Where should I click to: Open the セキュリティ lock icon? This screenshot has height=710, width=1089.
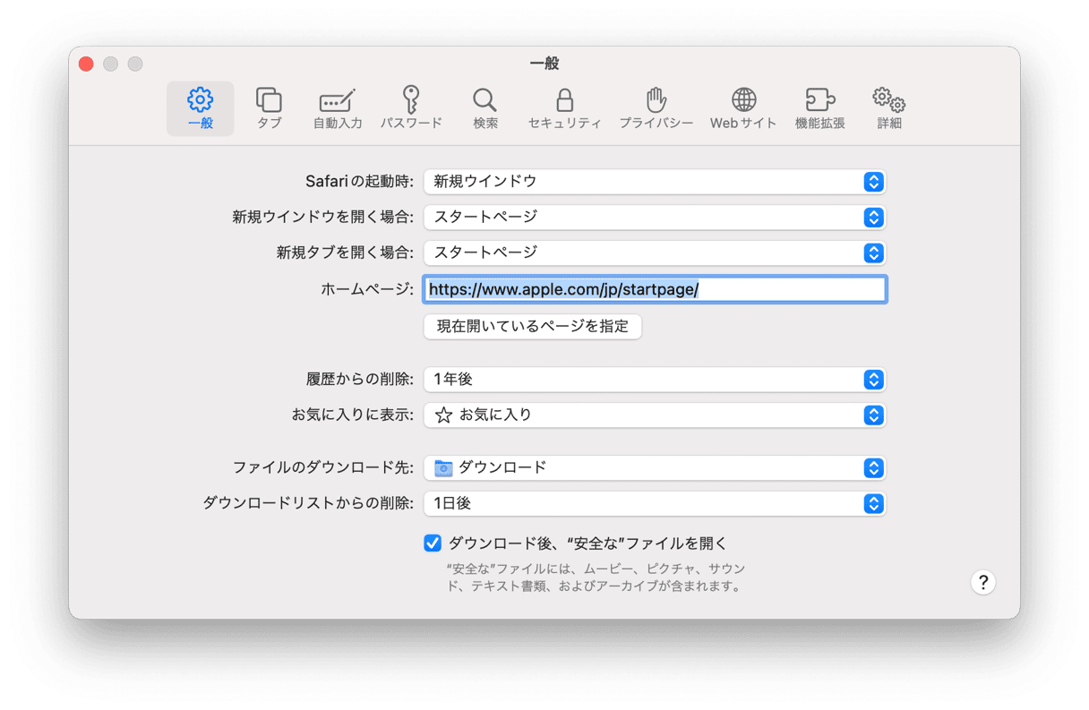(x=564, y=108)
